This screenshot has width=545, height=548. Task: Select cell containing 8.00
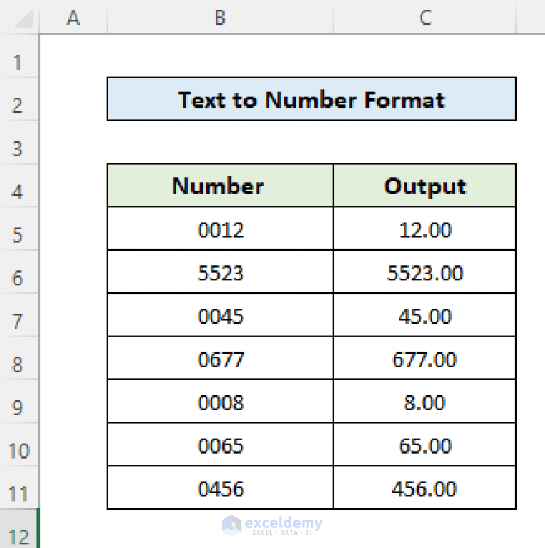tap(425, 401)
